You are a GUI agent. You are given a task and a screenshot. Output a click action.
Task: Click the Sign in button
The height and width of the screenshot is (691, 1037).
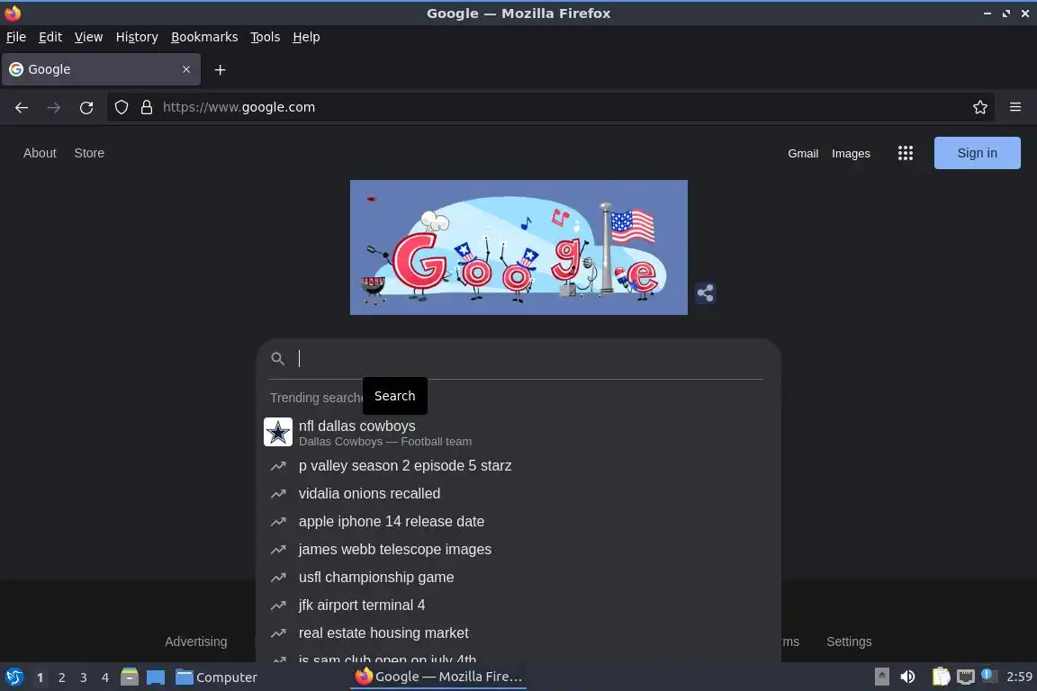[977, 153]
